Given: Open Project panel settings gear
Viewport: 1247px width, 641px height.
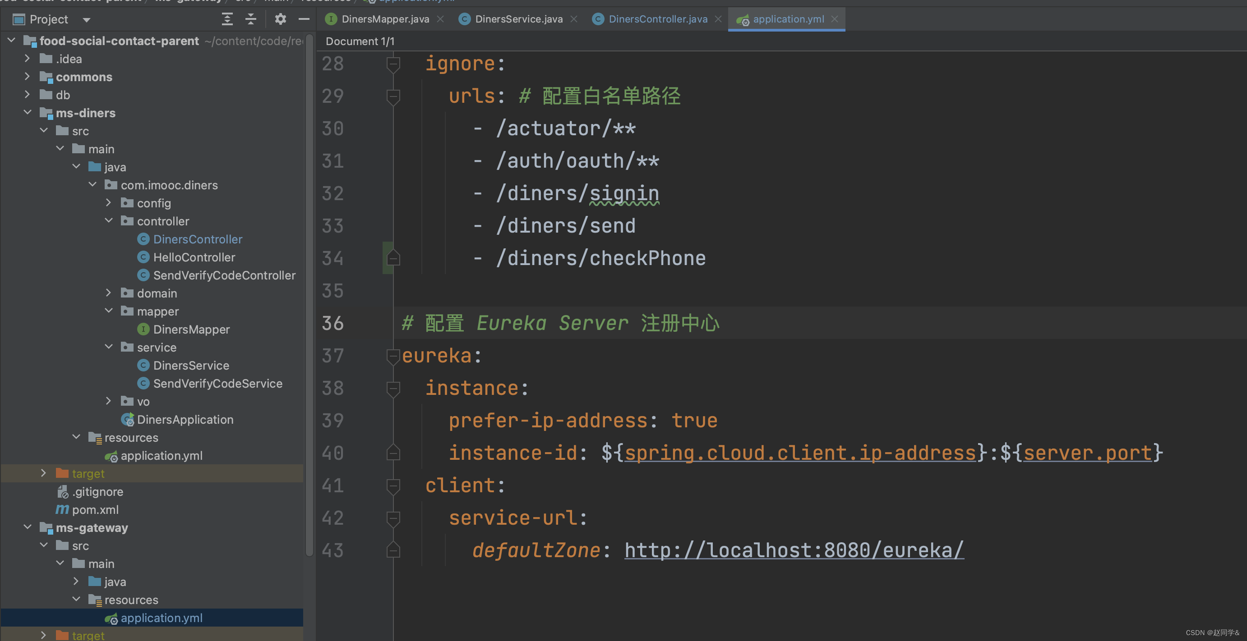Looking at the screenshot, I should 280,19.
